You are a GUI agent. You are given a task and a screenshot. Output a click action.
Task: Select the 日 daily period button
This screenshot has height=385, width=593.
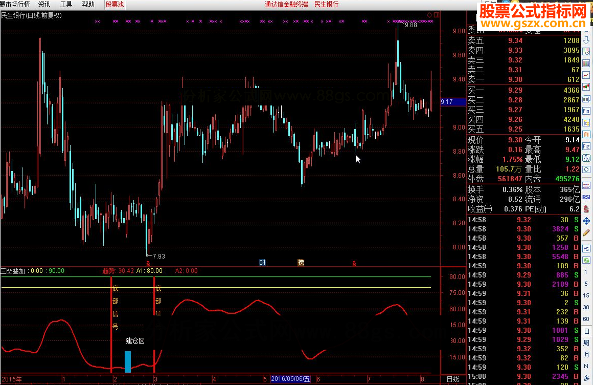click(586, 331)
